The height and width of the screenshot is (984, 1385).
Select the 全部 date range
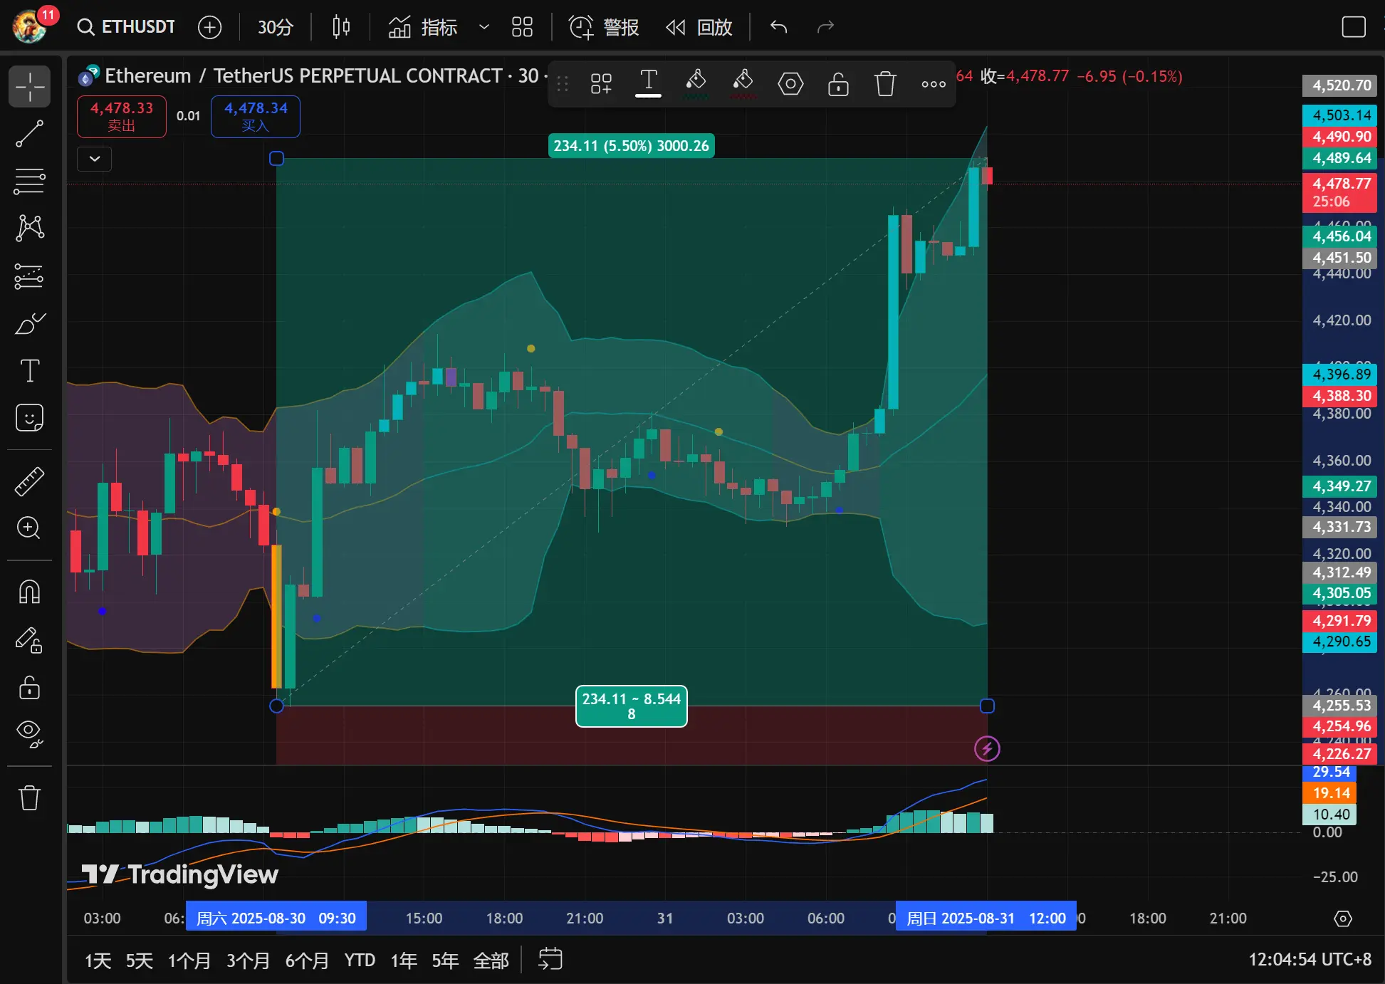click(x=491, y=961)
